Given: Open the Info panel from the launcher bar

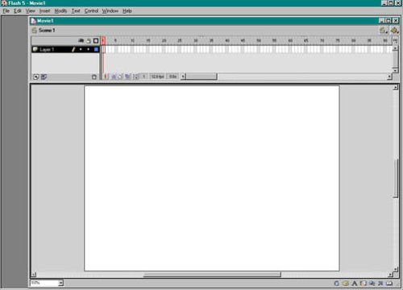Looking at the screenshot, I should pyautogui.click(x=337, y=284).
